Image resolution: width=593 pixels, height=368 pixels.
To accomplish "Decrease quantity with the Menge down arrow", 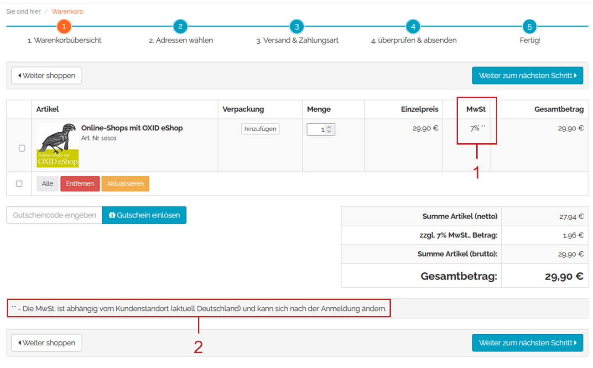I will pyautogui.click(x=329, y=132).
